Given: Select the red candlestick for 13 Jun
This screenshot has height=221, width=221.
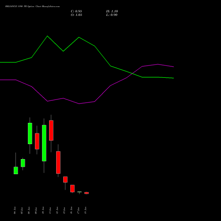Looking at the screenshot, I should click(65, 179).
